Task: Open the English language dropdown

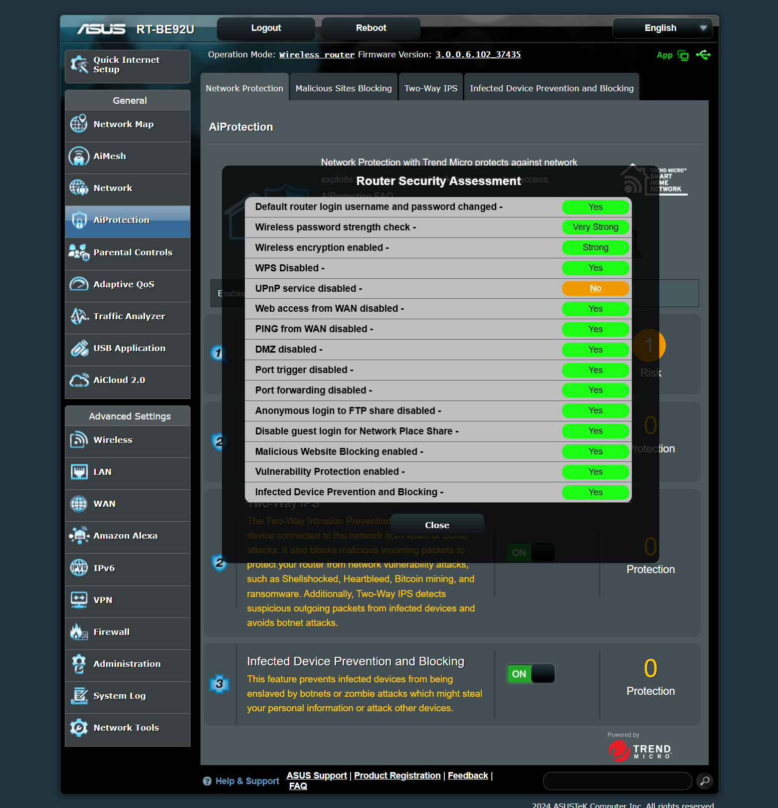Action: pos(662,28)
